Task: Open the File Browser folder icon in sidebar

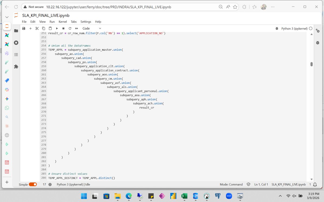Action: click(16, 31)
